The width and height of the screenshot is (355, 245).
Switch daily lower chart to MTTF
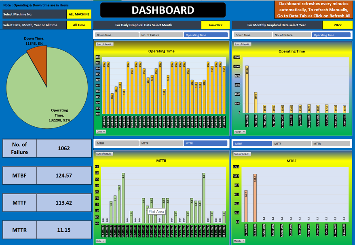point(161,143)
